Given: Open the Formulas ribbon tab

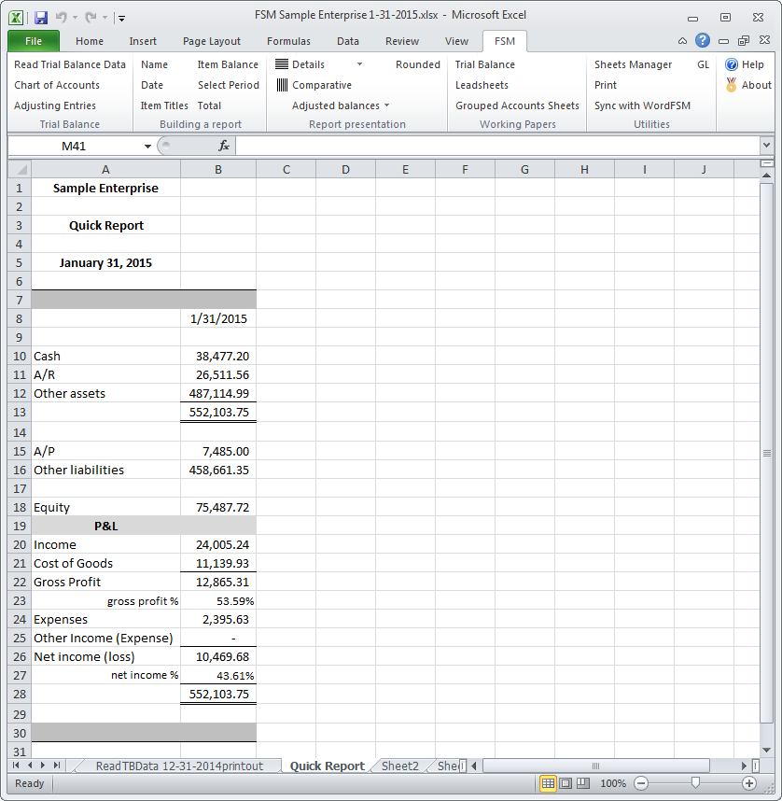Looking at the screenshot, I should click(x=288, y=41).
